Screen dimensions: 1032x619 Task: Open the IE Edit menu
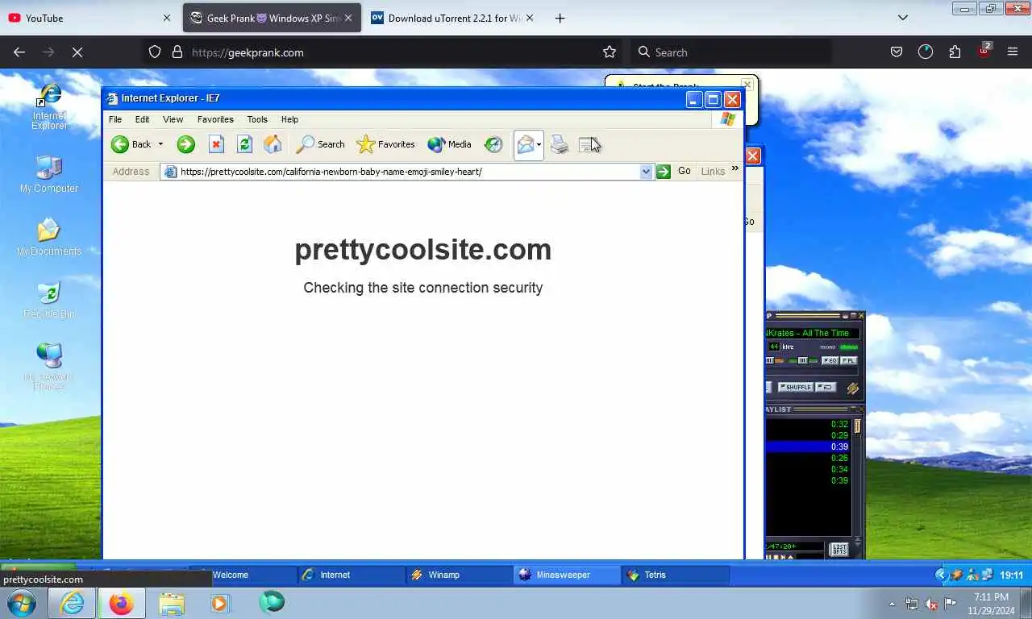tap(142, 119)
